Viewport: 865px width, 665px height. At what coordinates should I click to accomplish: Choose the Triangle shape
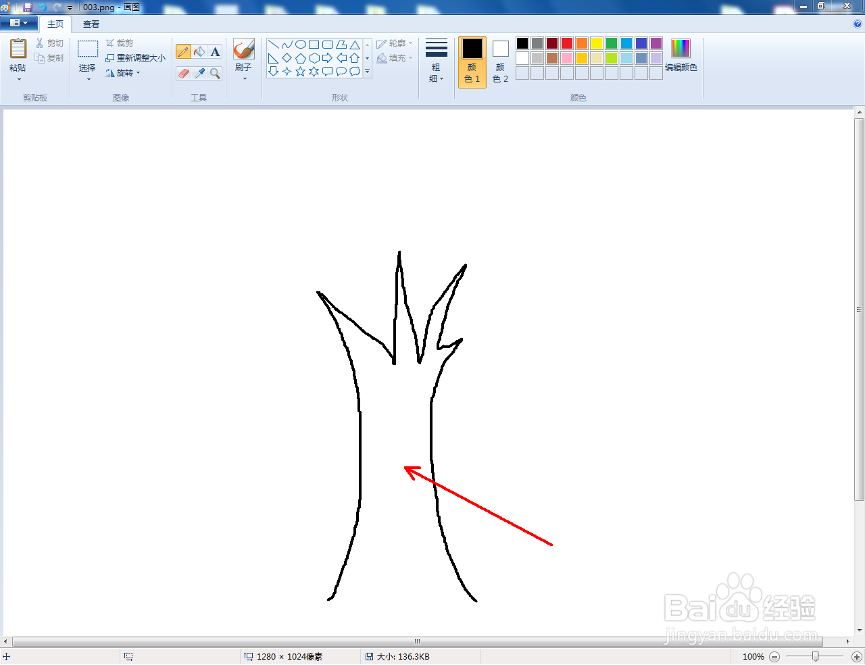click(x=355, y=45)
